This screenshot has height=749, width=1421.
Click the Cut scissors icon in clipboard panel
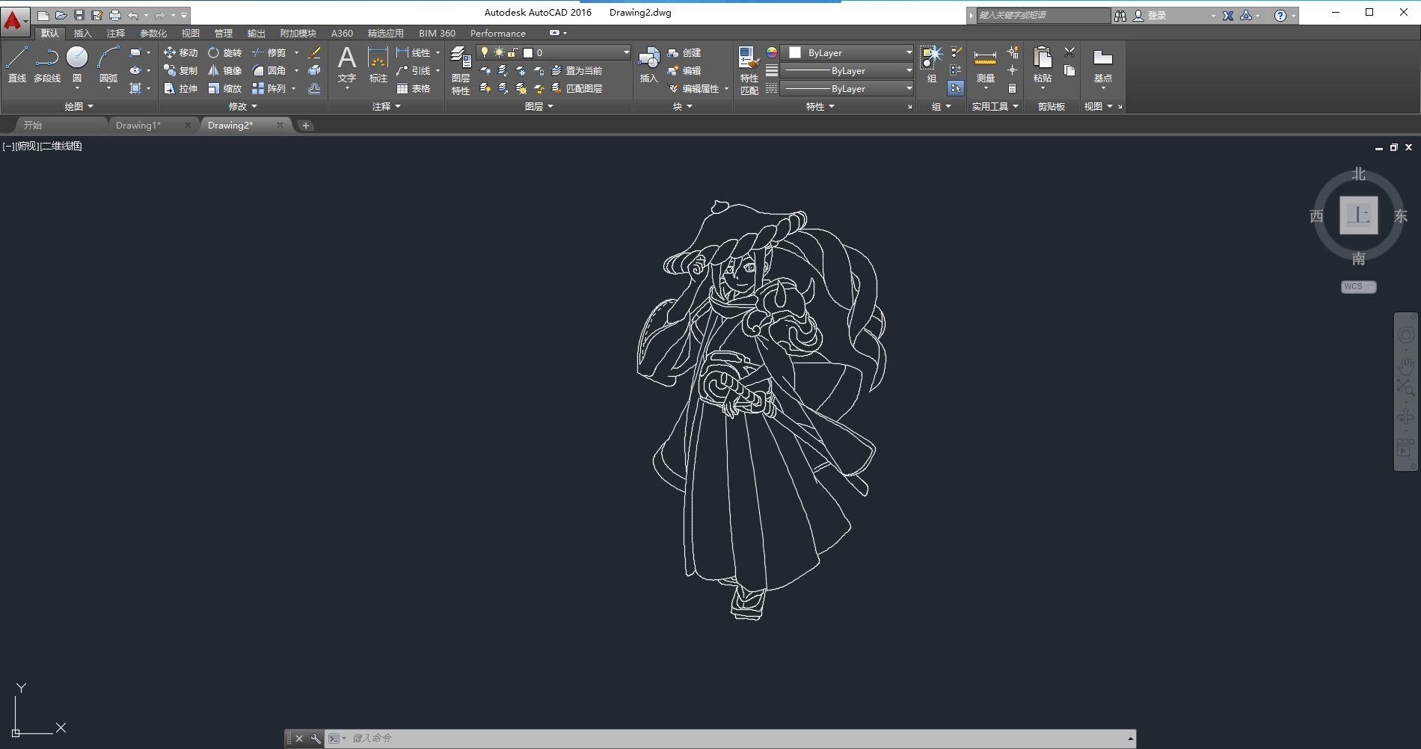(x=1069, y=52)
